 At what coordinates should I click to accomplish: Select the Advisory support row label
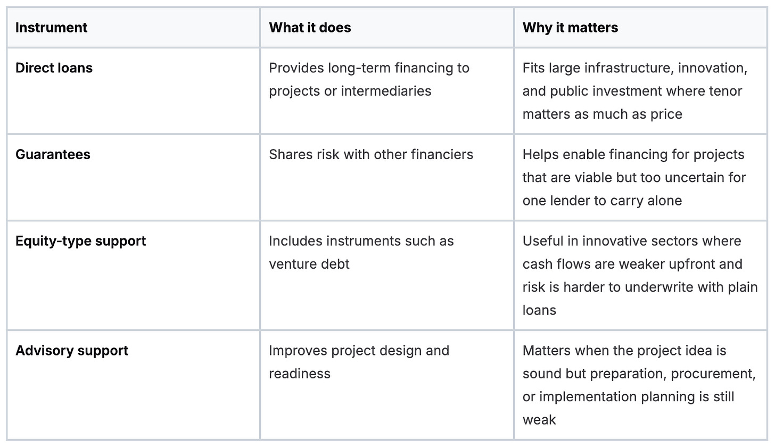pyautogui.click(x=72, y=351)
